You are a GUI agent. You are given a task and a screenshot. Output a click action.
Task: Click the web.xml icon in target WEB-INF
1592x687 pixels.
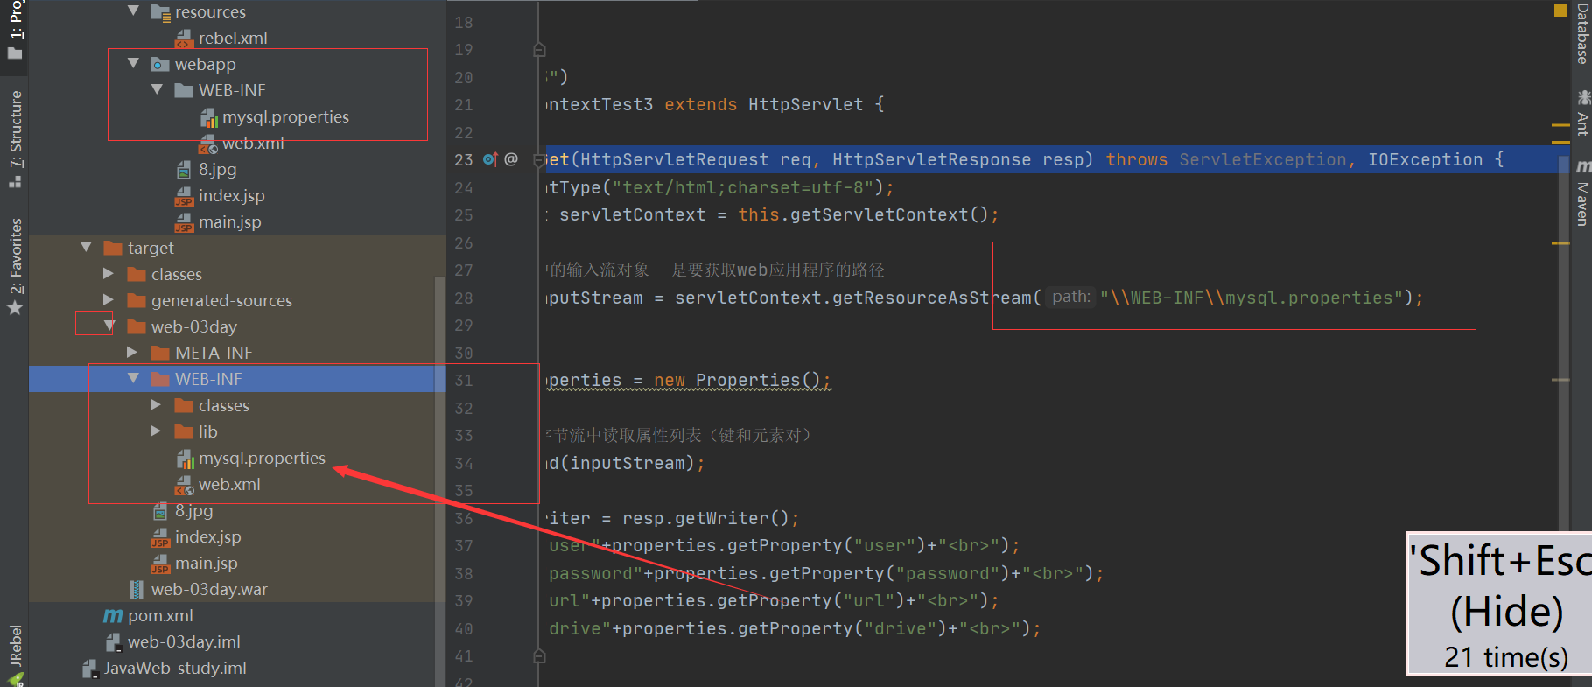click(x=185, y=485)
